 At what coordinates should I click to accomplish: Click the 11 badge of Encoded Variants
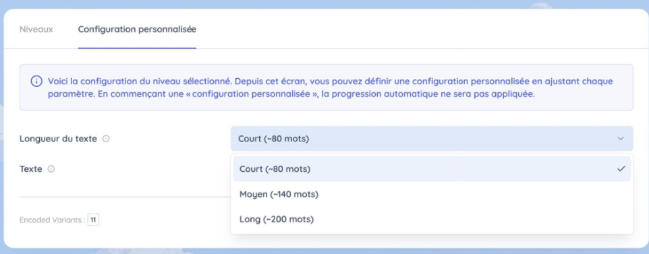point(93,220)
